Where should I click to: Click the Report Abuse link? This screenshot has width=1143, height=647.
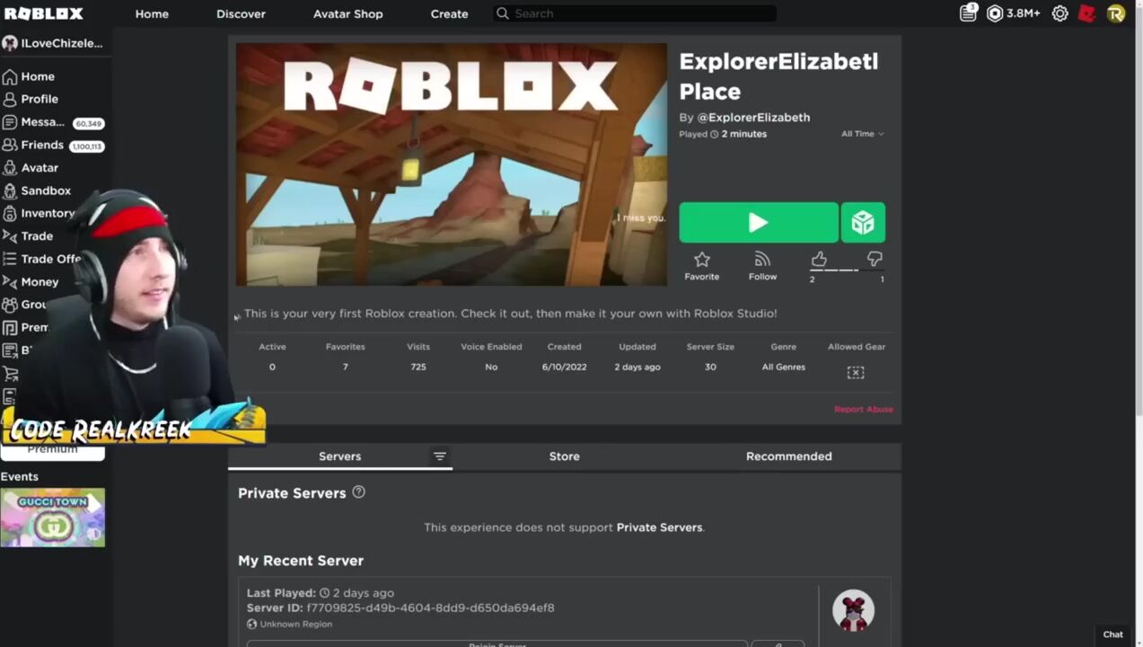(x=863, y=409)
